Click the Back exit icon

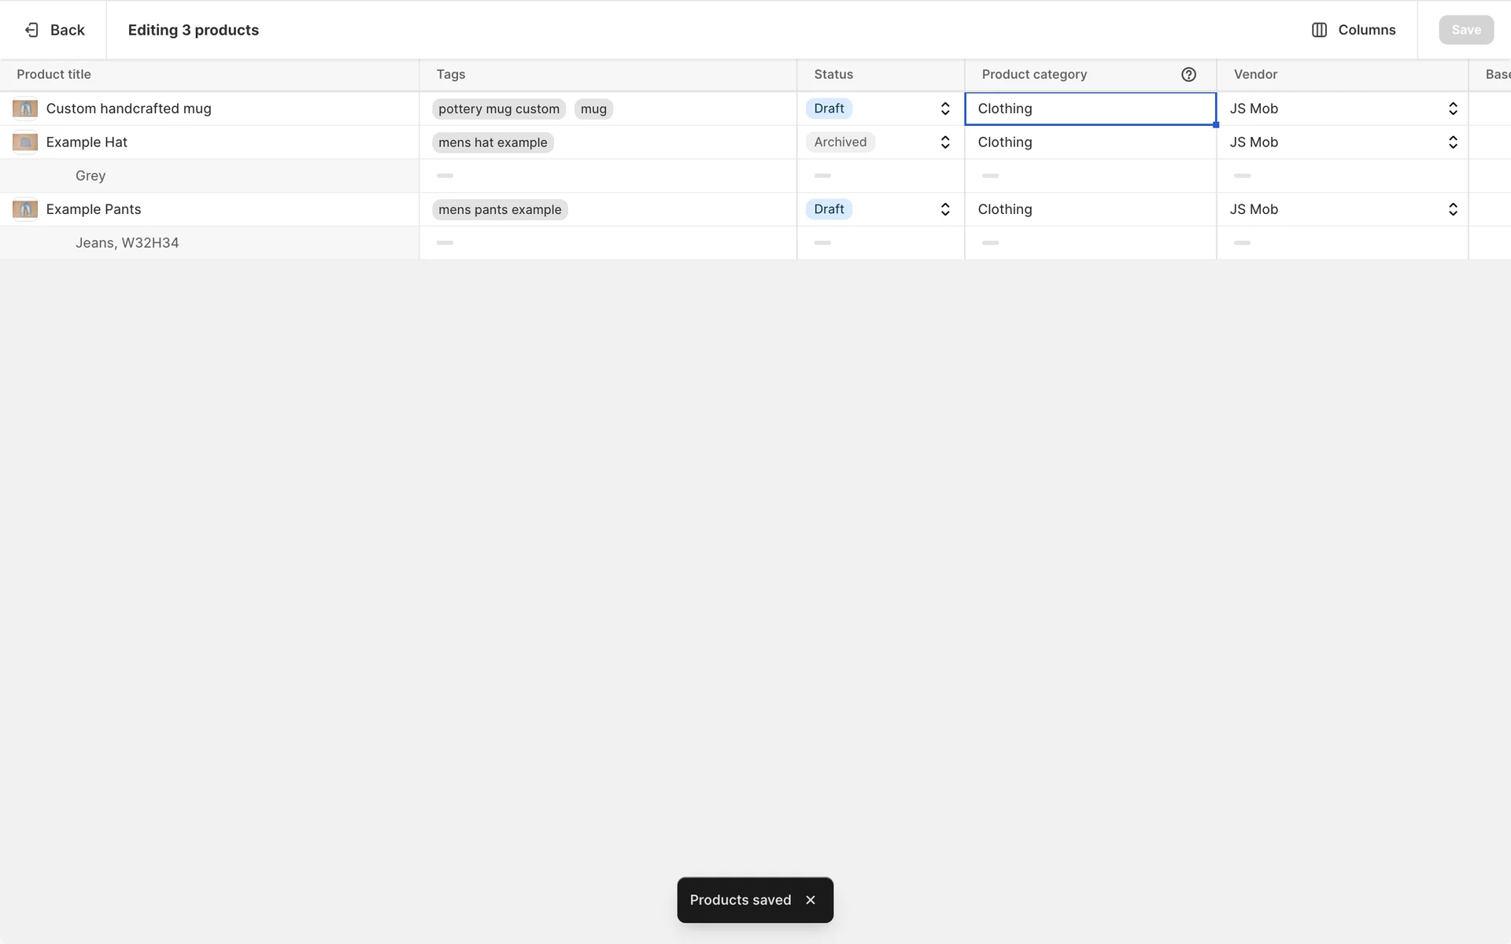point(31,30)
